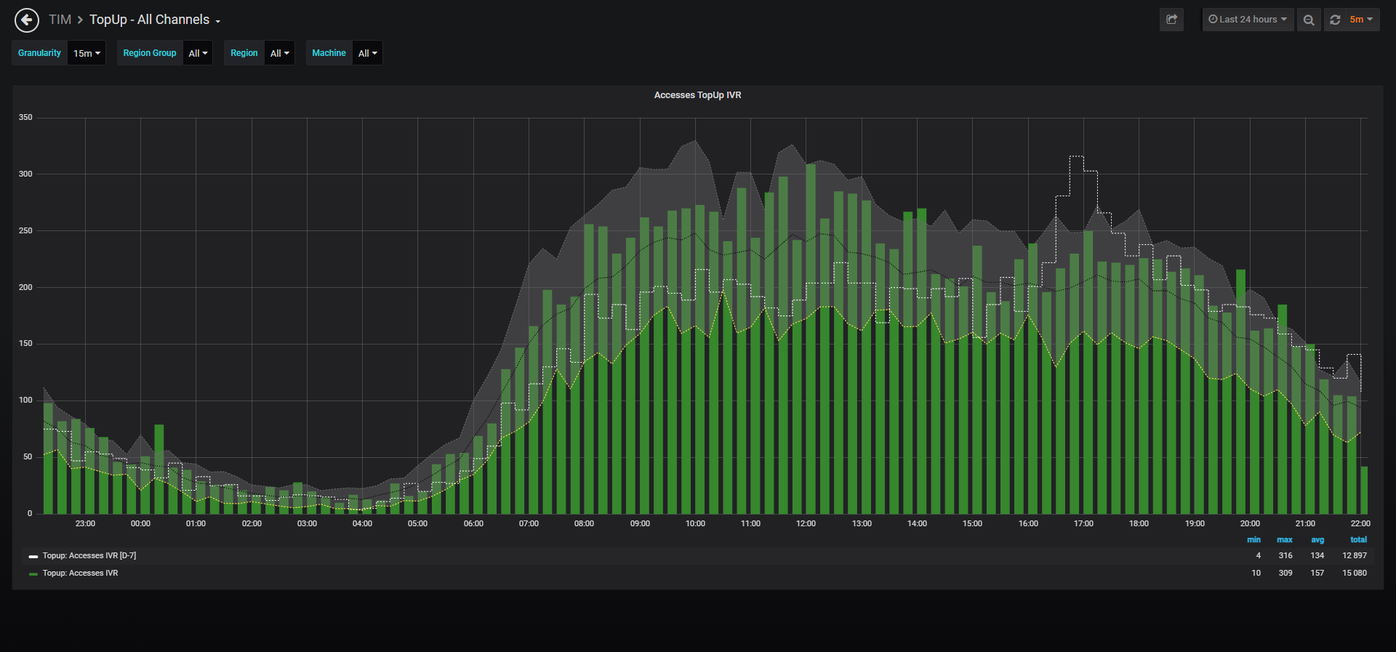Click the 17:00 x-axis time label
This screenshot has height=652, width=1396.
click(x=1083, y=524)
